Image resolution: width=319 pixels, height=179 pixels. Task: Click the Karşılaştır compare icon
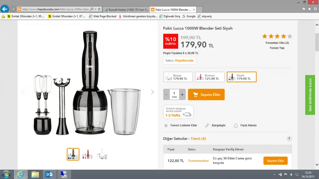point(207,125)
